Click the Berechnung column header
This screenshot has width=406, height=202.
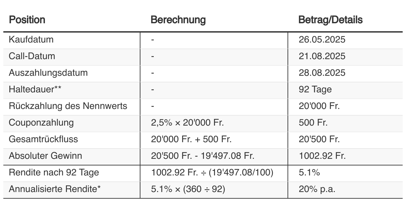178,20
